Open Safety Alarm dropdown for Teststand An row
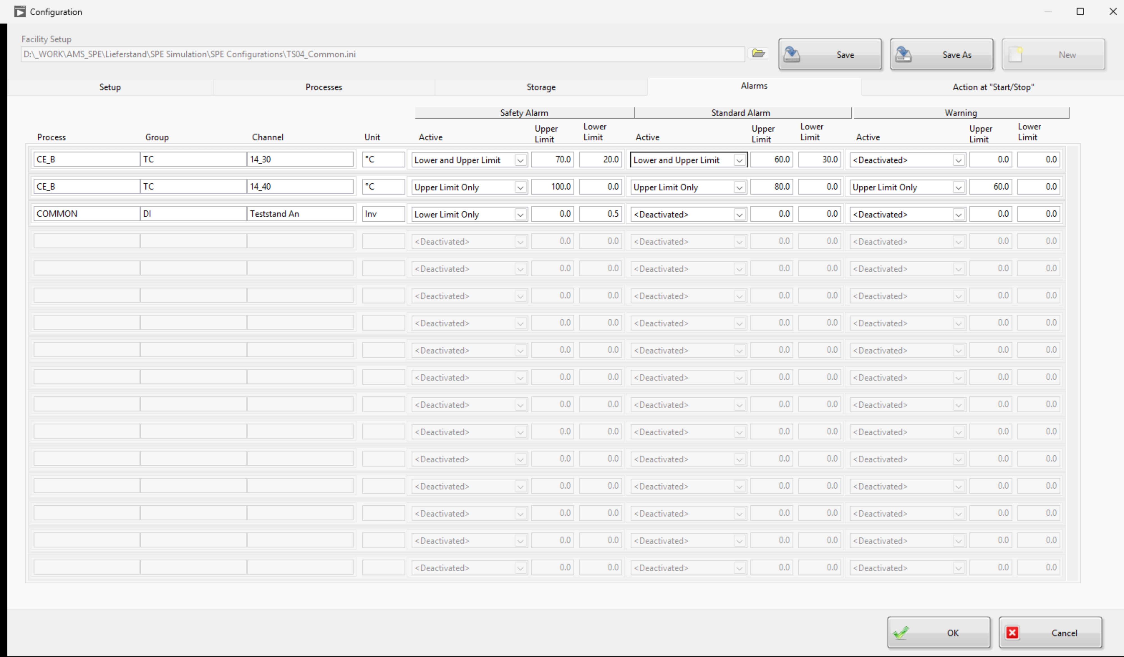The width and height of the screenshot is (1124, 657). point(520,214)
